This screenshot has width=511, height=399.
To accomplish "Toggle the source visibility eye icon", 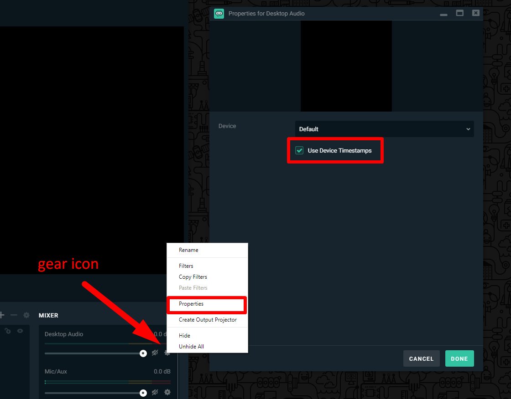I will click(20, 331).
